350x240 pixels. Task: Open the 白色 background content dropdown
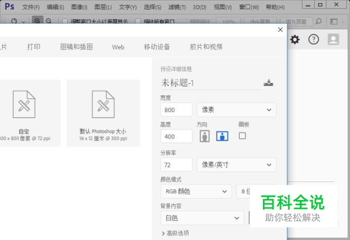202,218
